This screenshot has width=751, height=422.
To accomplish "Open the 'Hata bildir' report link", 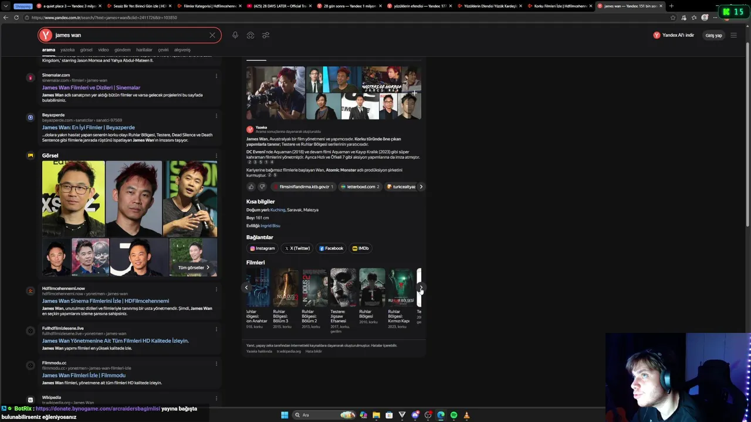I will click(314, 351).
